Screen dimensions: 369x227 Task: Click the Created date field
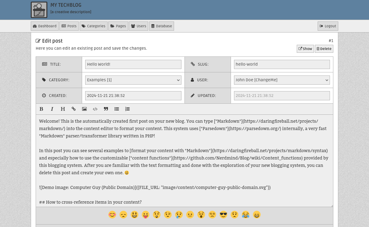click(x=133, y=96)
